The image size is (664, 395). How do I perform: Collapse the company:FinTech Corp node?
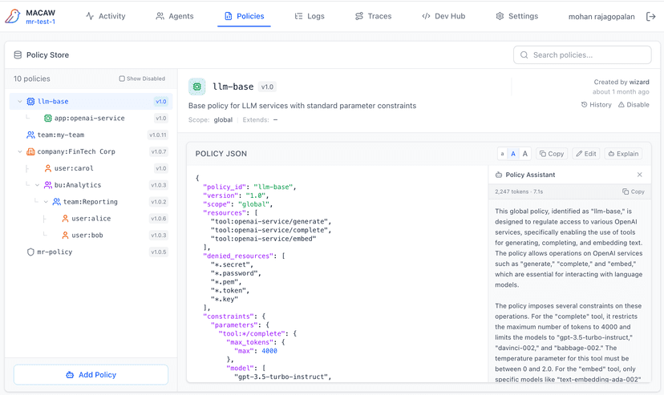pos(20,151)
